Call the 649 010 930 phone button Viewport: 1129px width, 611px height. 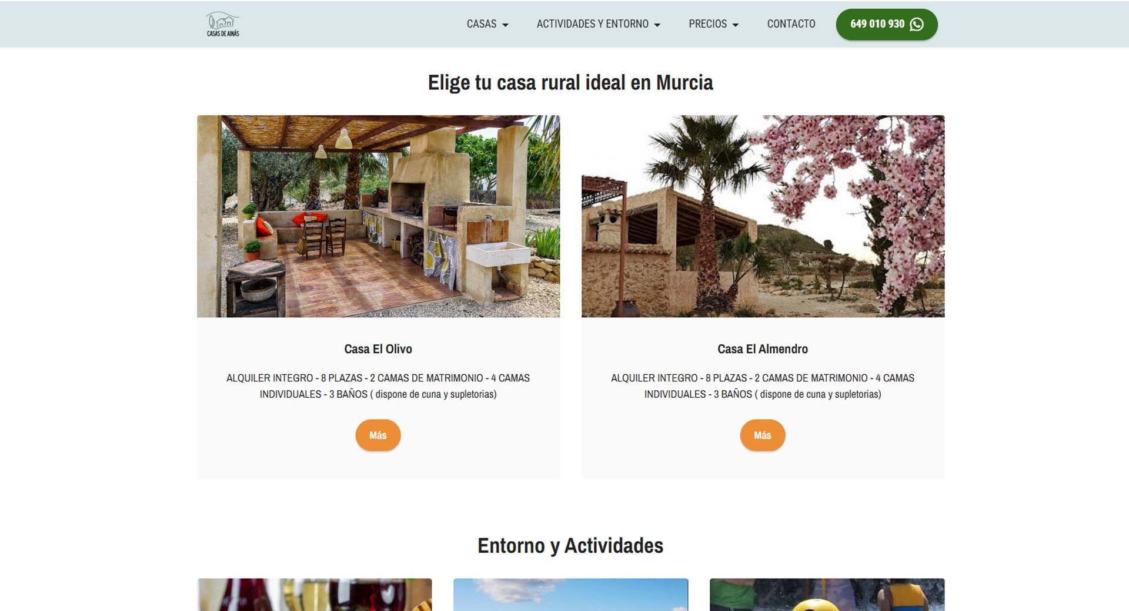pos(877,24)
